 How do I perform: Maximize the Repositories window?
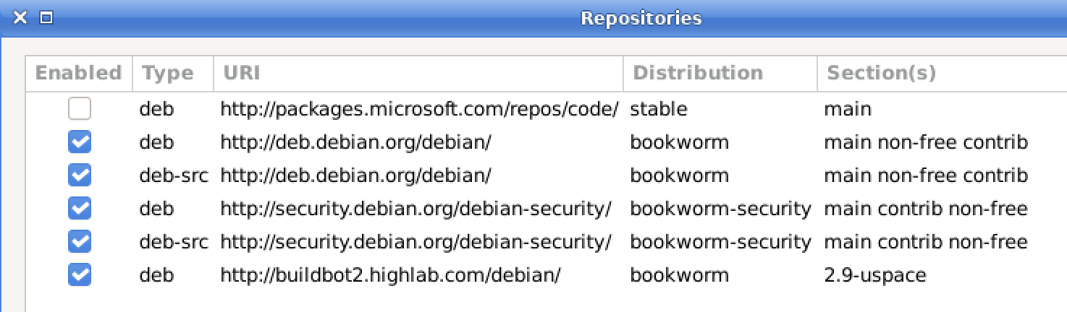point(46,18)
